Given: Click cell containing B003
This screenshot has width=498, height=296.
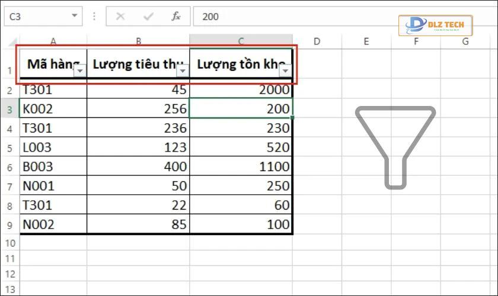Looking at the screenshot, I should pos(53,166).
